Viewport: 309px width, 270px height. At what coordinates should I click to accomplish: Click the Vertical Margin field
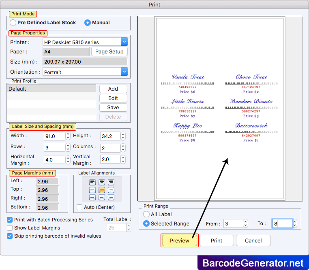point(110,159)
